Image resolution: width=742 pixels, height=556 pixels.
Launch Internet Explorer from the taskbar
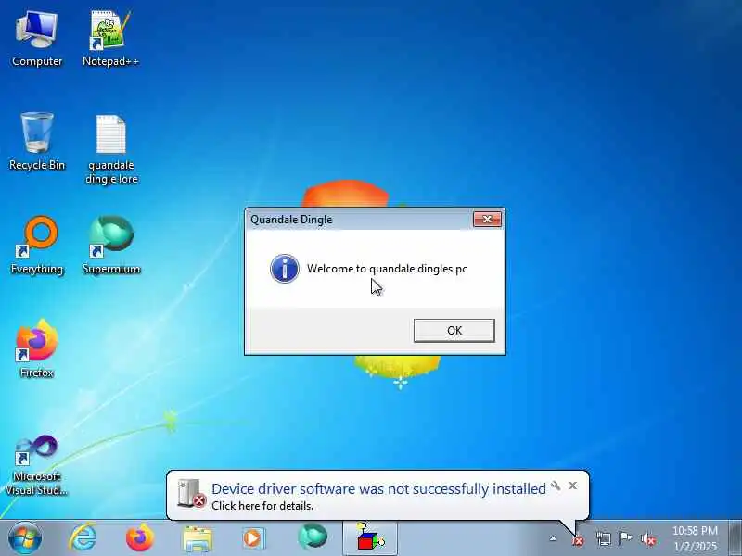click(x=83, y=538)
